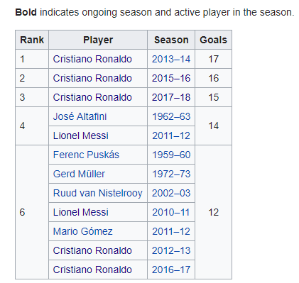Open the Ferenc Puskás player link
This screenshot has height=283, width=299.
86,155
